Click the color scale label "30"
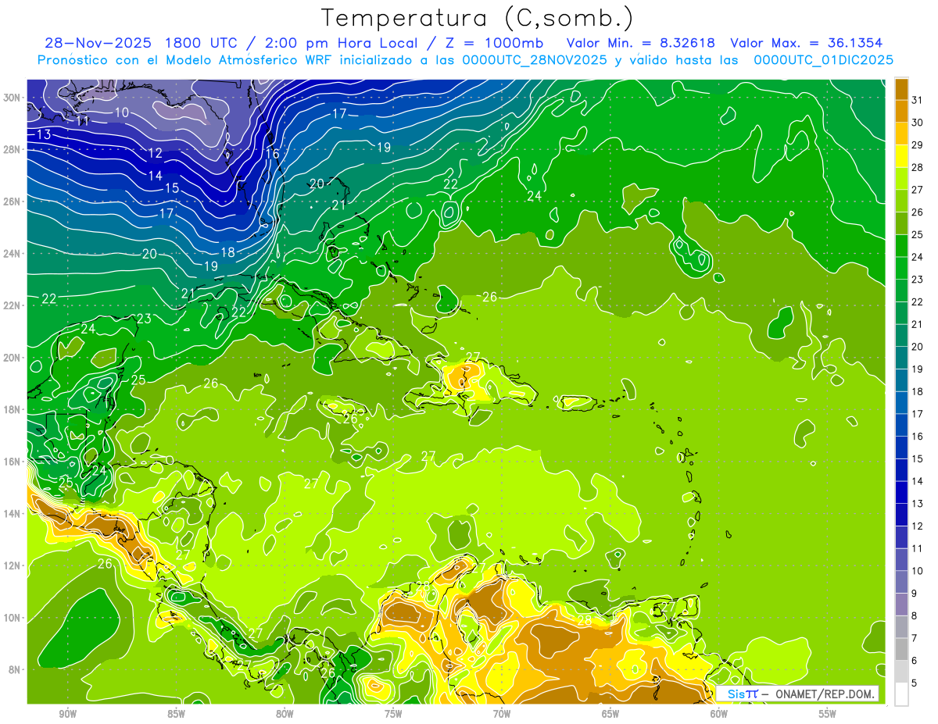Screen dimensions: 938x724 [x=918, y=123]
